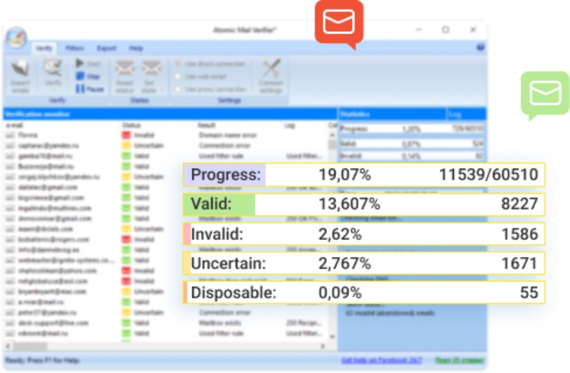Viewport: 570px width, 373px height.
Task: Open Common settings tools icon
Action: (271, 70)
